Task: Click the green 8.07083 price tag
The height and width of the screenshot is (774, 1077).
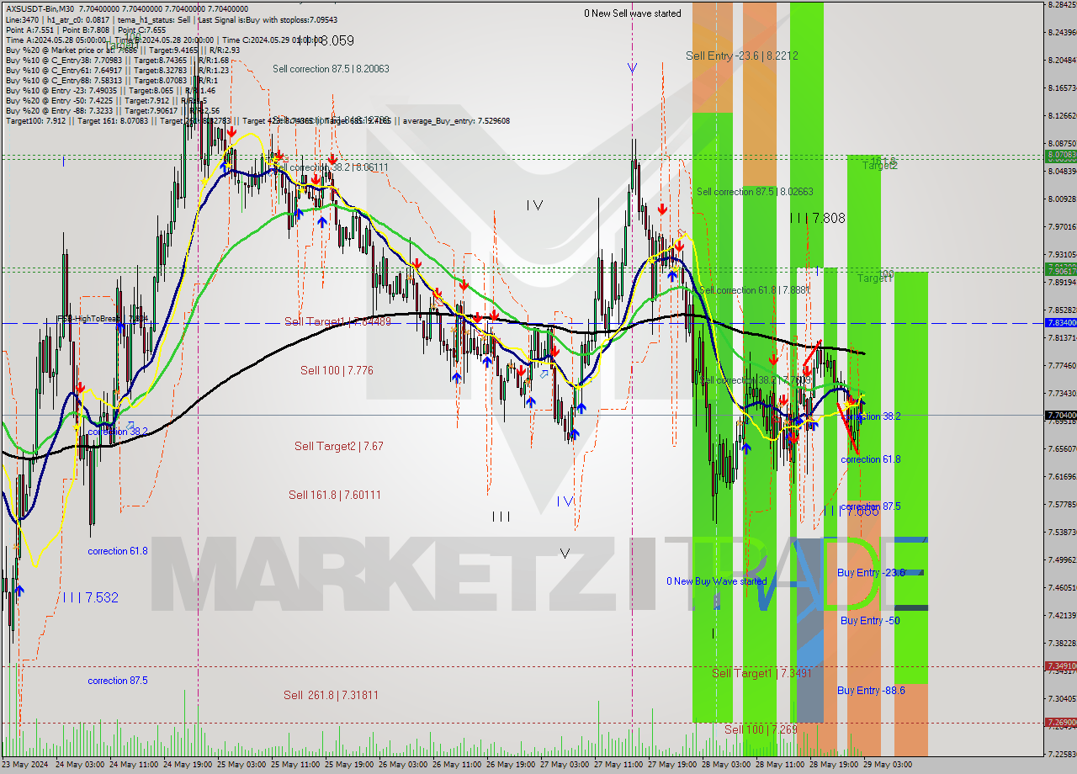Action: pos(1060,155)
